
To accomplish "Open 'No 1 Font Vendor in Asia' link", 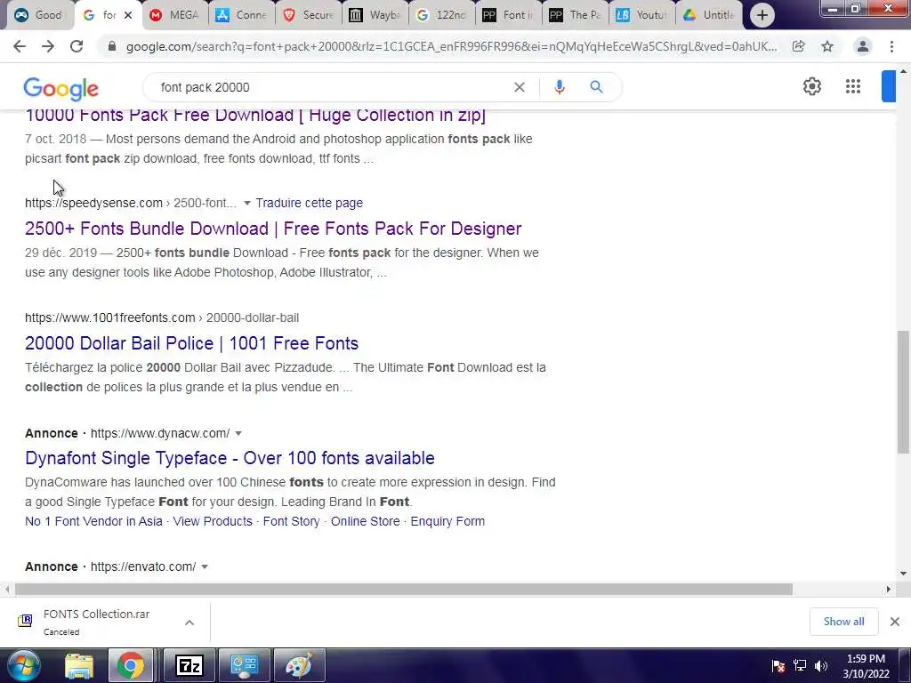I will coord(93,521).
